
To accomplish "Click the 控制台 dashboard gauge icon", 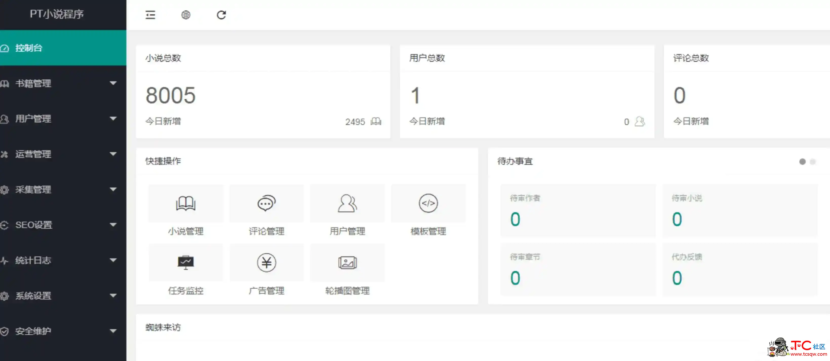I will [x=5, y=48].
